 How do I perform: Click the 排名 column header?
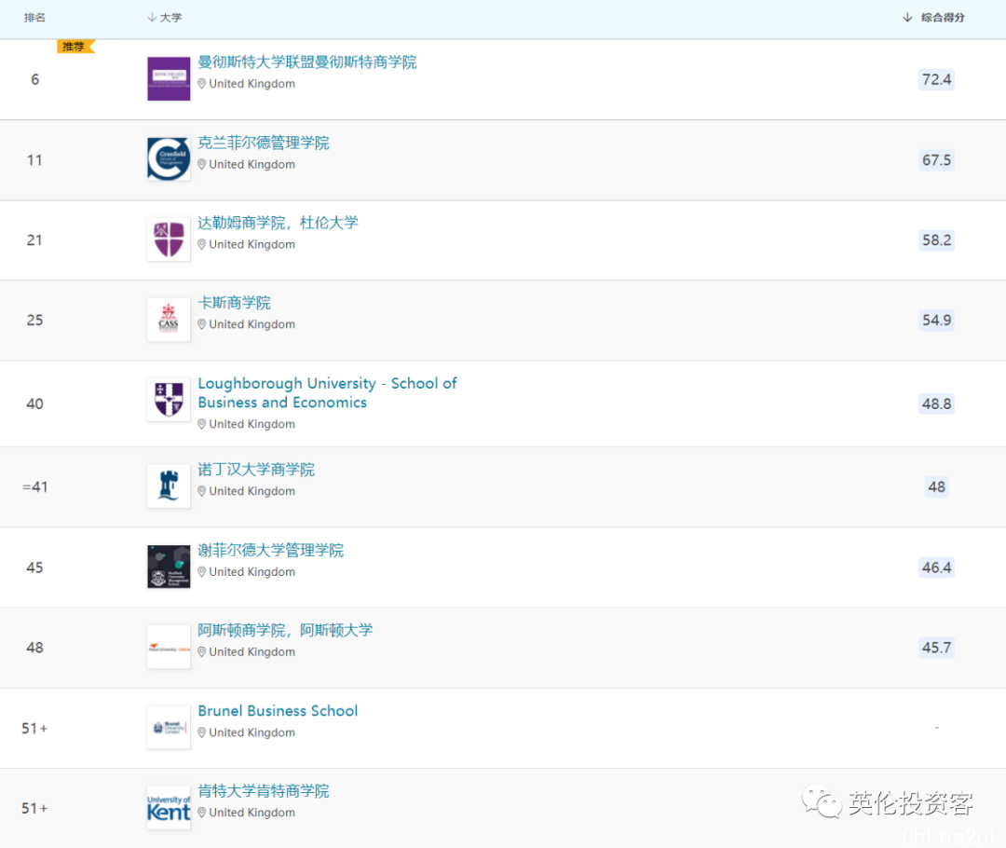[x=34, y=18]
